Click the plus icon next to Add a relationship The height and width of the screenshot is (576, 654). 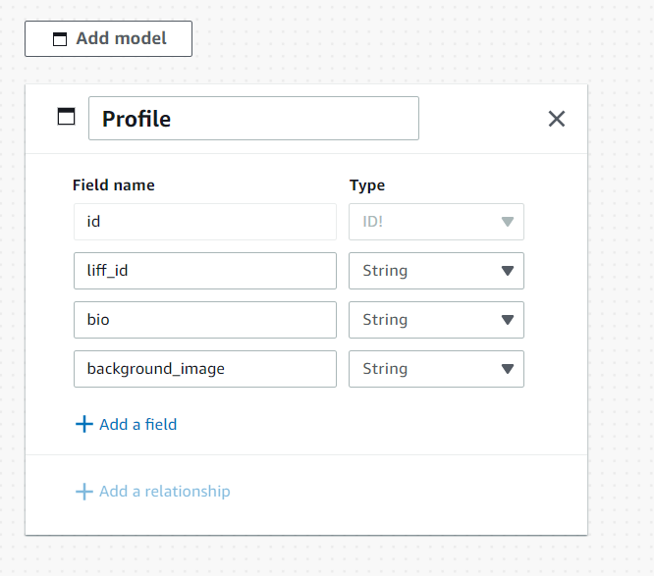tap(83, 492)
